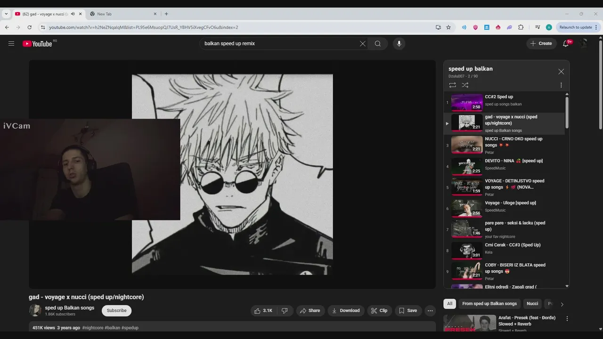Toggle shuffle playlist
This screenshot has width=603, height=339.
click(465, 85)
